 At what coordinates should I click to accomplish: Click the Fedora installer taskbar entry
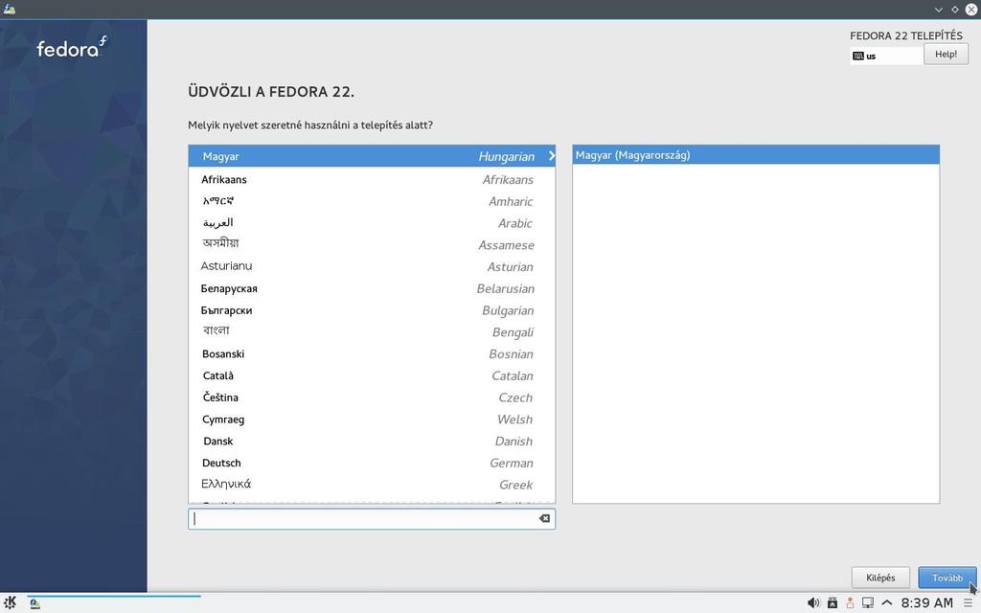(35, 603)
